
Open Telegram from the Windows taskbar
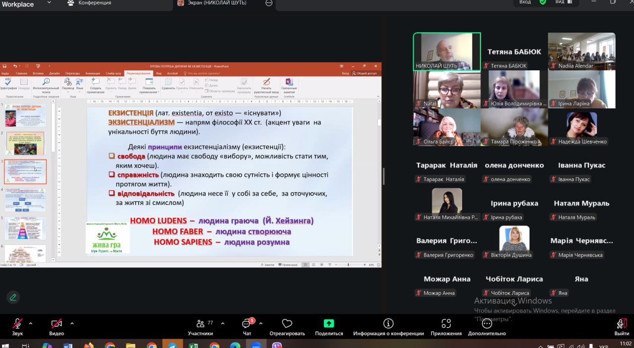172,346
